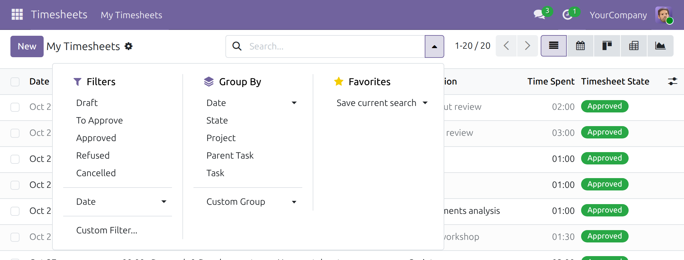
Task: Group records by Parent Task
Action: tap(230, 155)
